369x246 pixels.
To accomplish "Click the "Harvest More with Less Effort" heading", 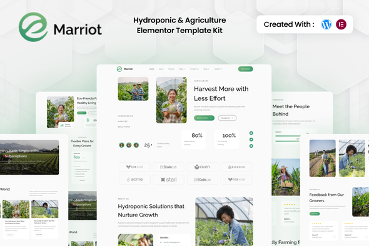I will pos(221,93).
